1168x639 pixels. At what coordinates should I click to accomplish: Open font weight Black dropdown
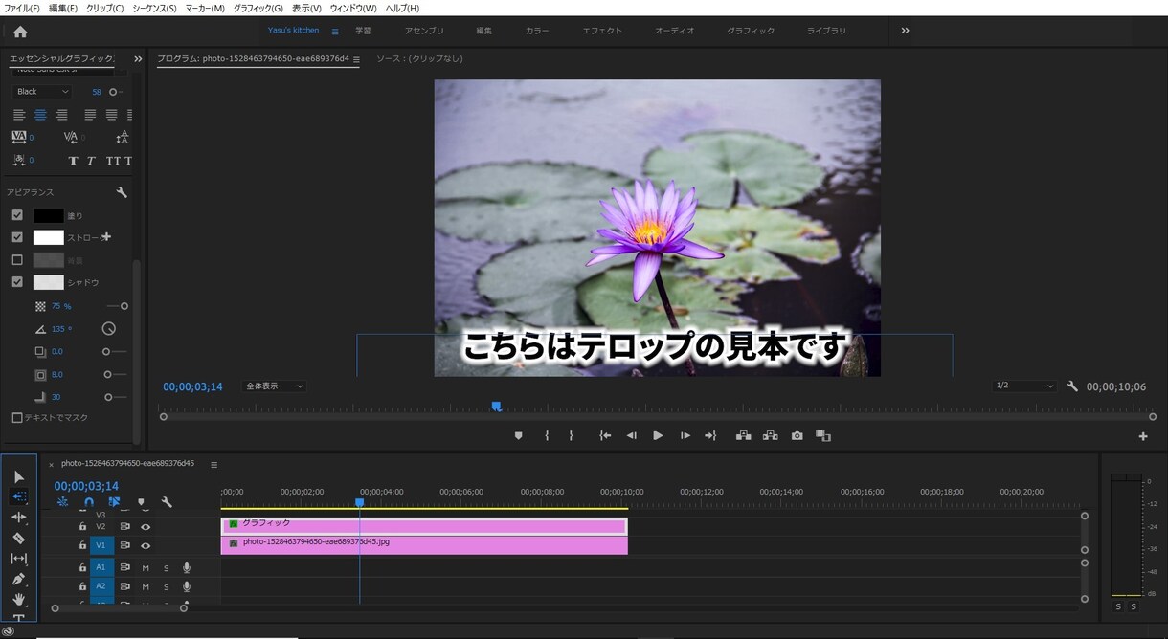[x=43, y=92]
